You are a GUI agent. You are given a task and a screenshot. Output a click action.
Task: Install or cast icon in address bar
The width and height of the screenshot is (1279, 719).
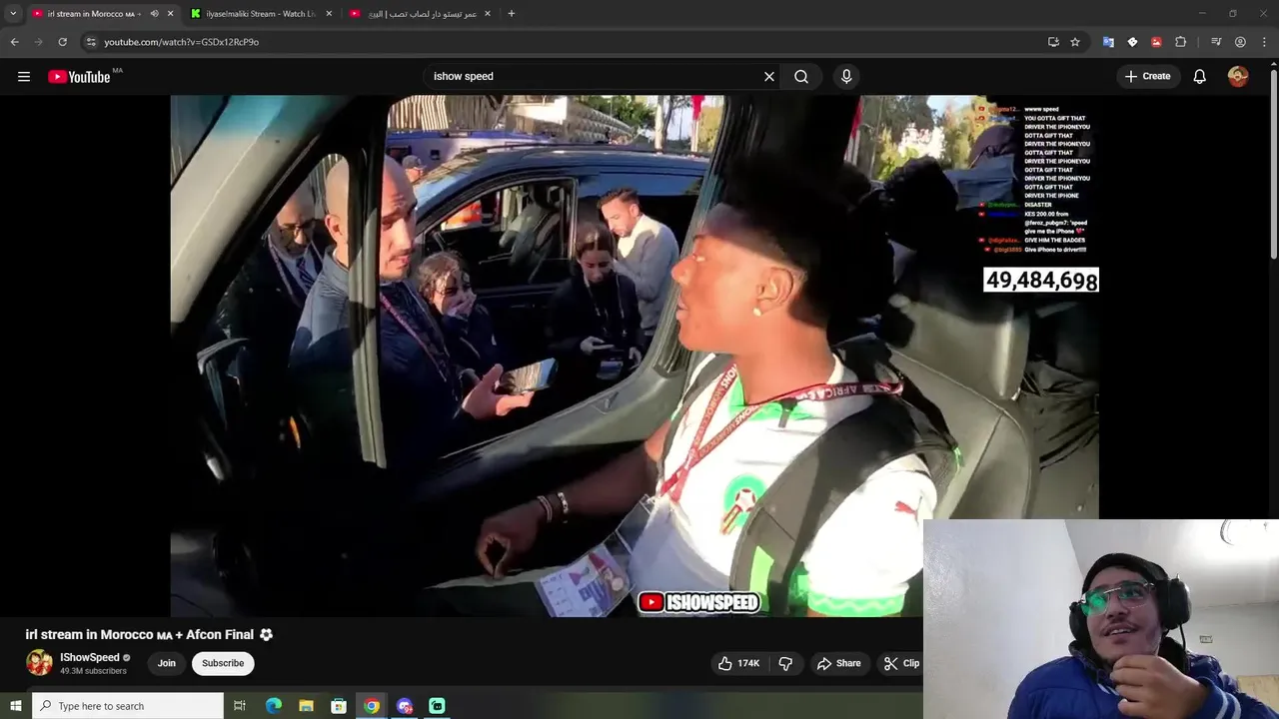(1053, 42)
